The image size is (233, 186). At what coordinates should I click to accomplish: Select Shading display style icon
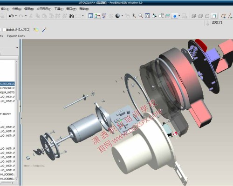[x=214, y=16]
